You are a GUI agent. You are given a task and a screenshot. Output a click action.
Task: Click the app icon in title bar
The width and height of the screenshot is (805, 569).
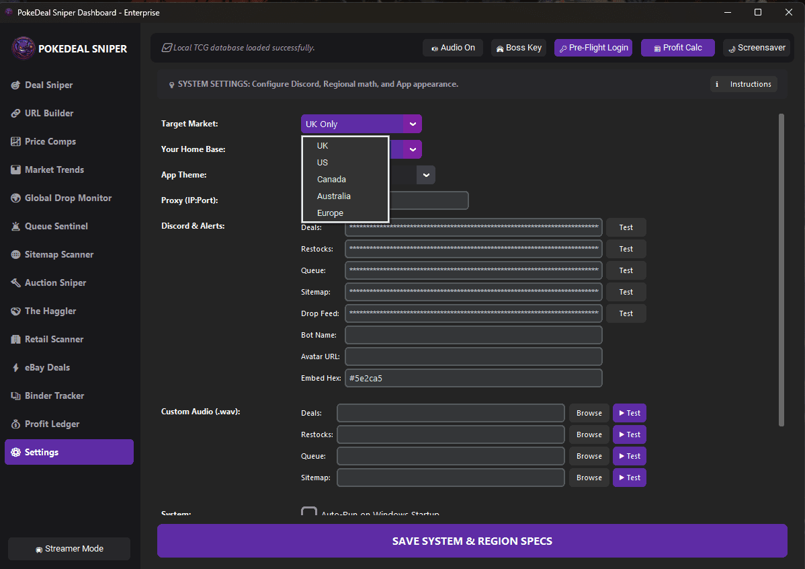point(9,12)
